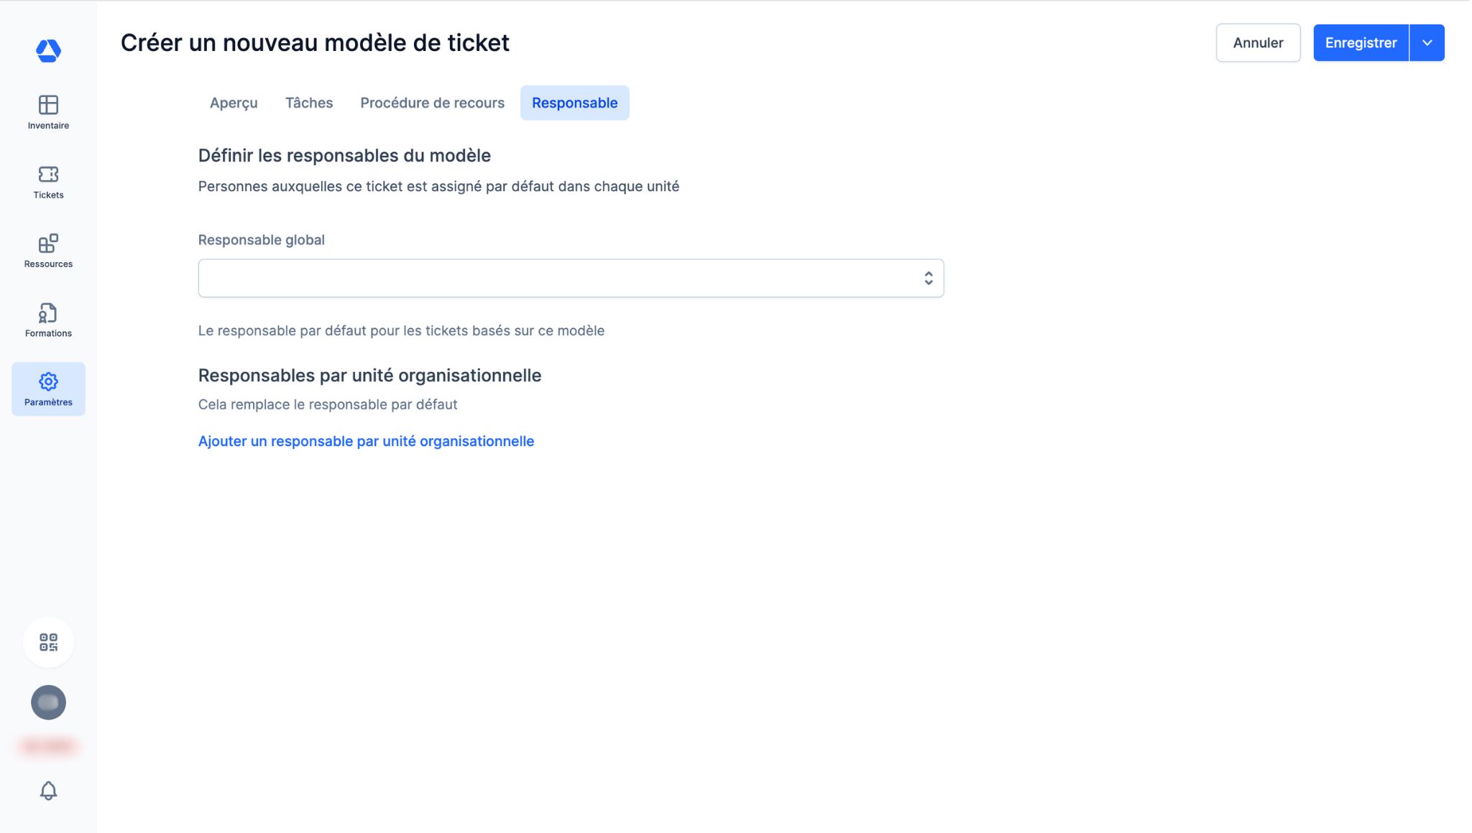
Task: Open the Formations sidebar icon
Action: [48, 313]
